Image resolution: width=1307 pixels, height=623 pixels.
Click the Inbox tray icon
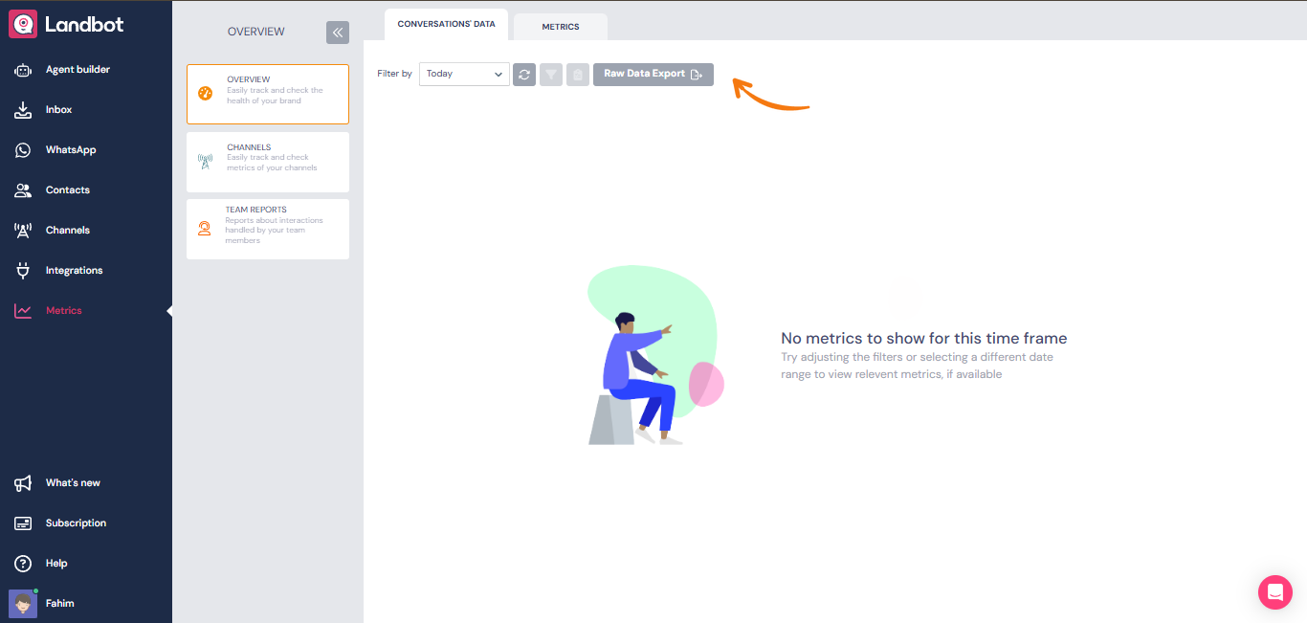click(23, 110)
